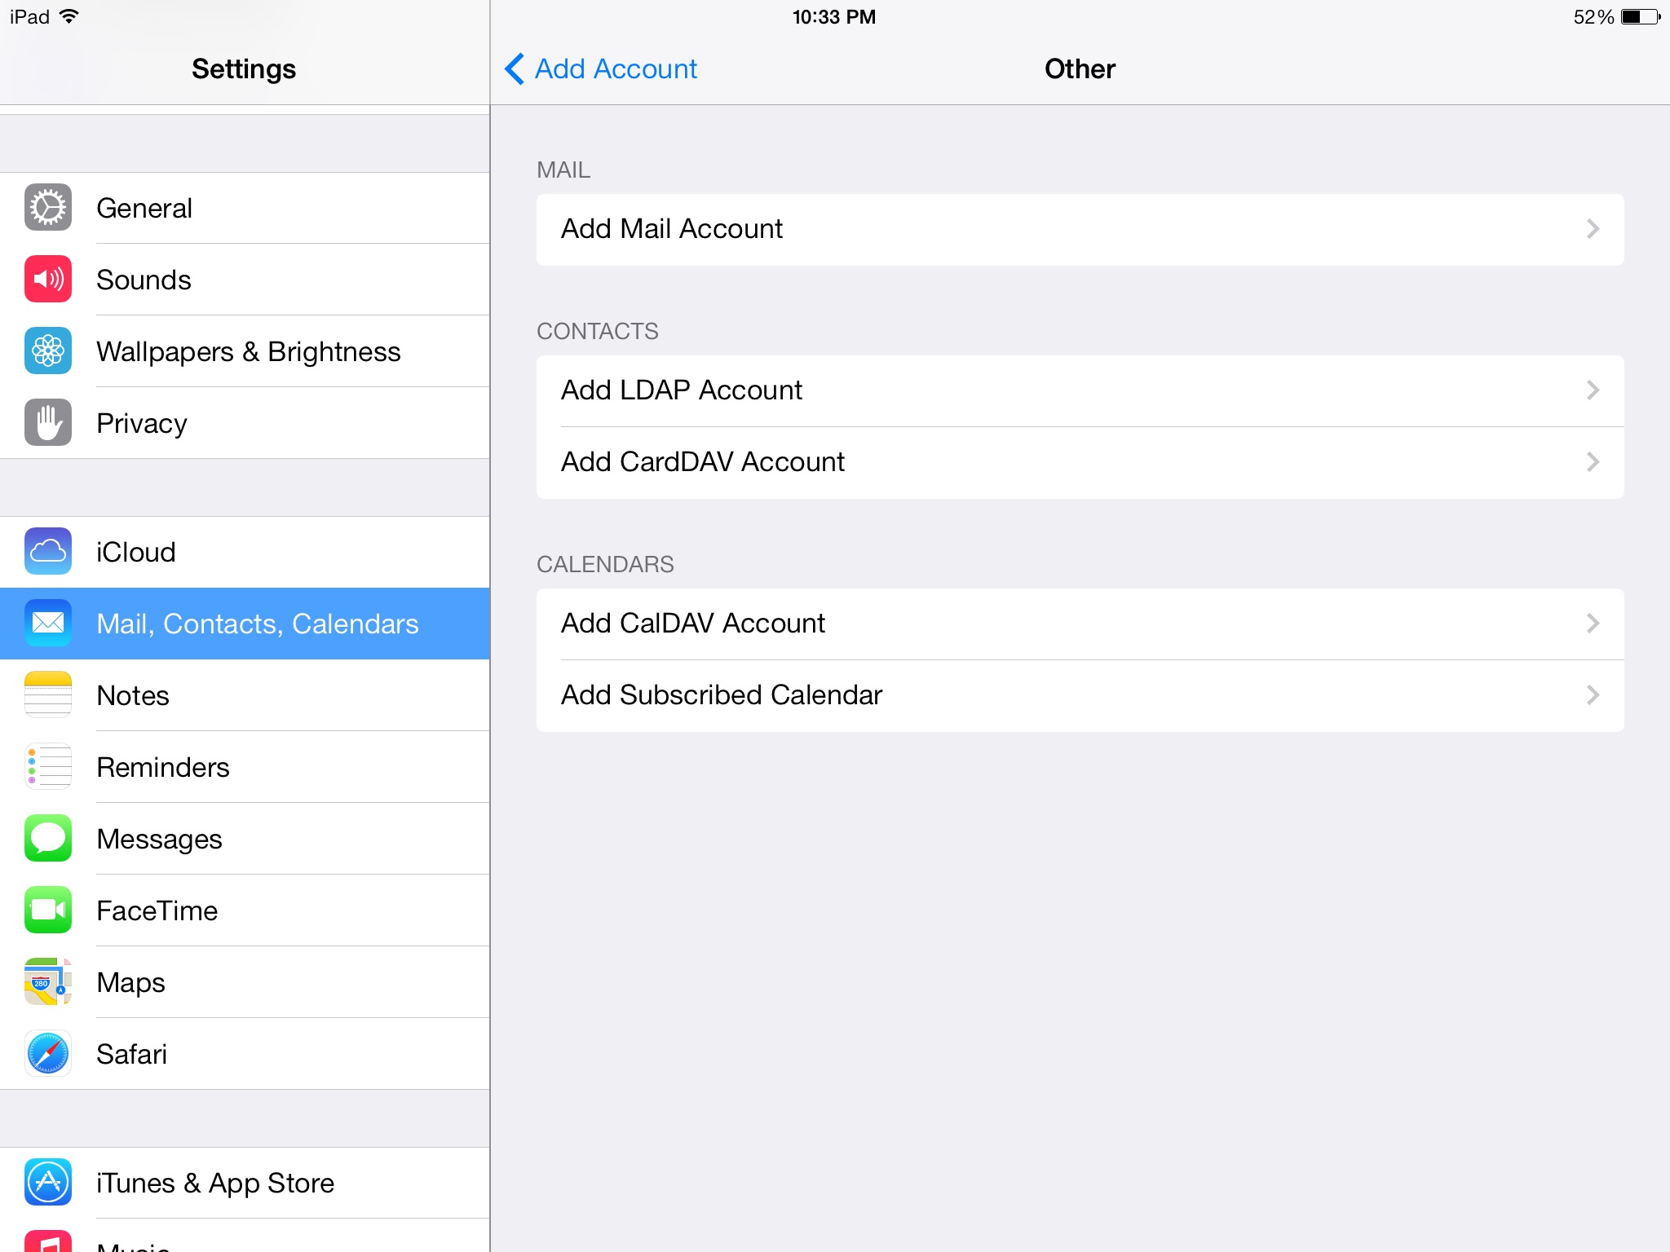Tap the battery indicator in status bar
Screen dimensions: 1670x1252
click(x=1640, y=17)
